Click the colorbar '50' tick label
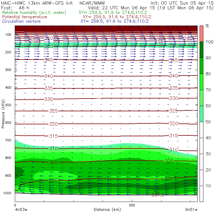Screen dimensions: 215x215 (208, 122)
